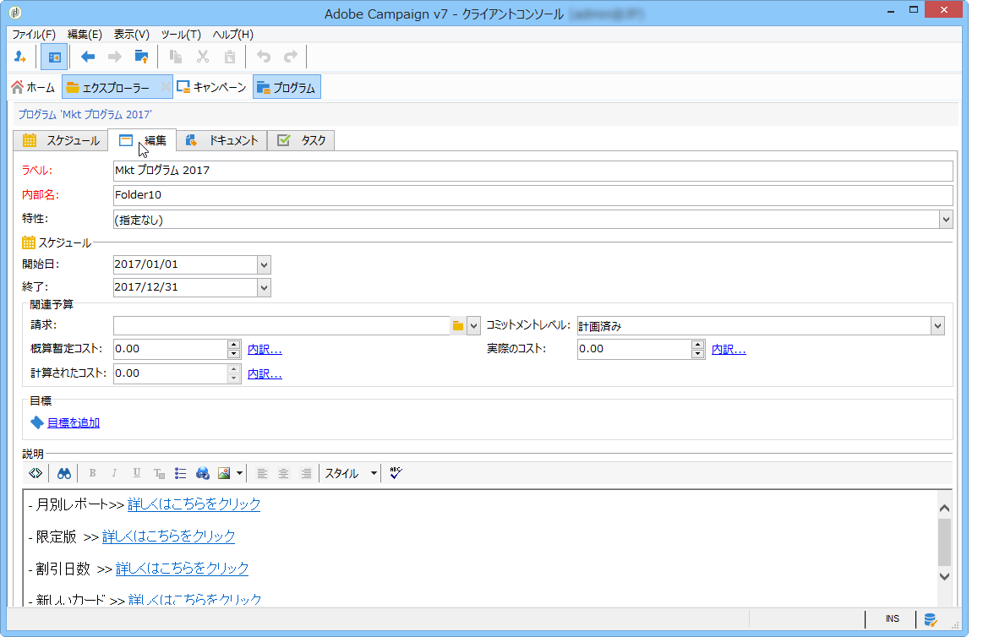Align text right in the description editor
The width and height of the screenshot is (1005, 637).
[x=306, y=474]
